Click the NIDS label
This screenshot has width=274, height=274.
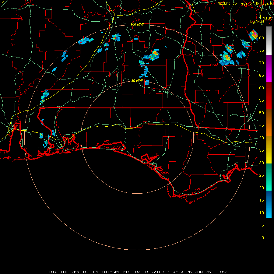tap(267, 18)
